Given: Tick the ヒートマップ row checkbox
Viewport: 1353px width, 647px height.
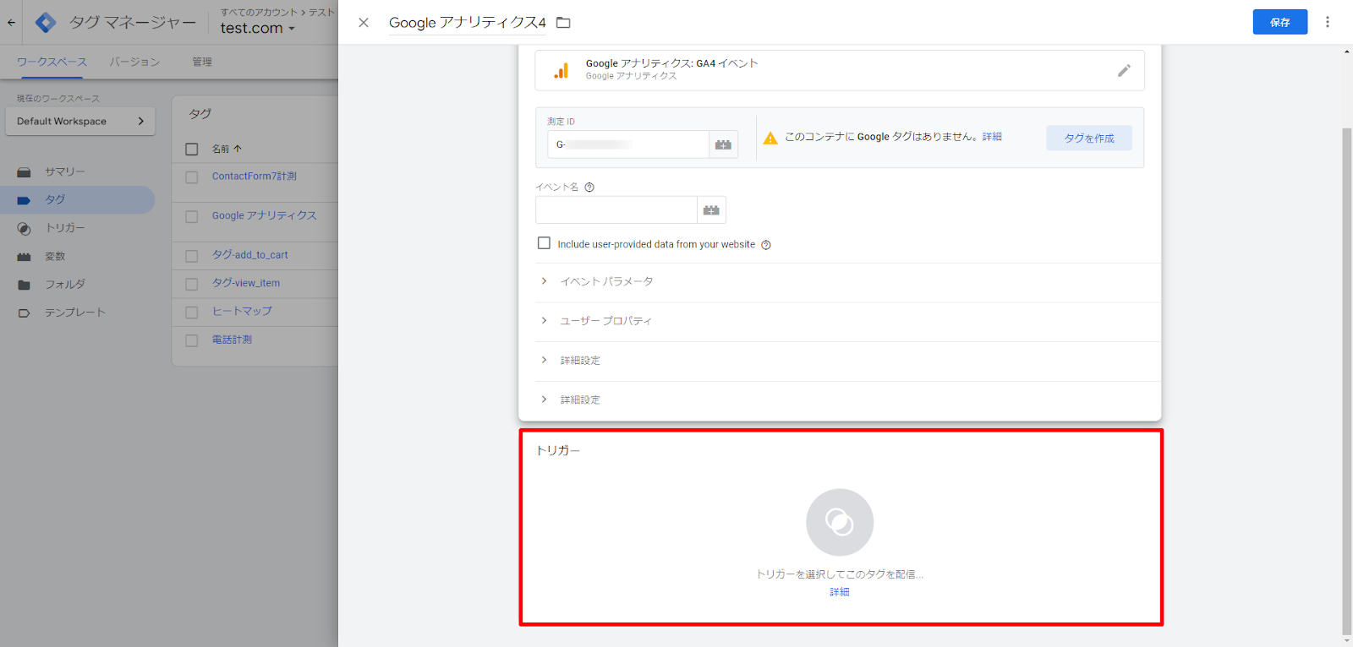Looking at the screenshot, I should pos(192,313).
